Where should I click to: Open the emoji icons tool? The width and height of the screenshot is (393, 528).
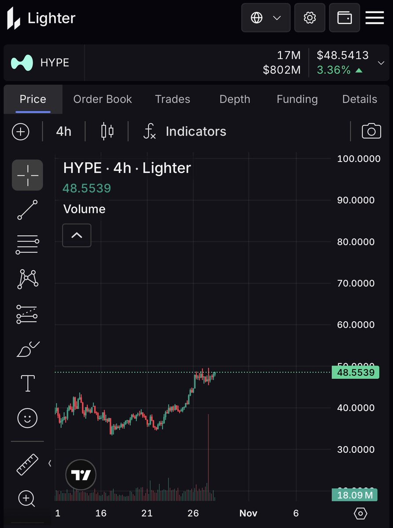coord(27,418)
